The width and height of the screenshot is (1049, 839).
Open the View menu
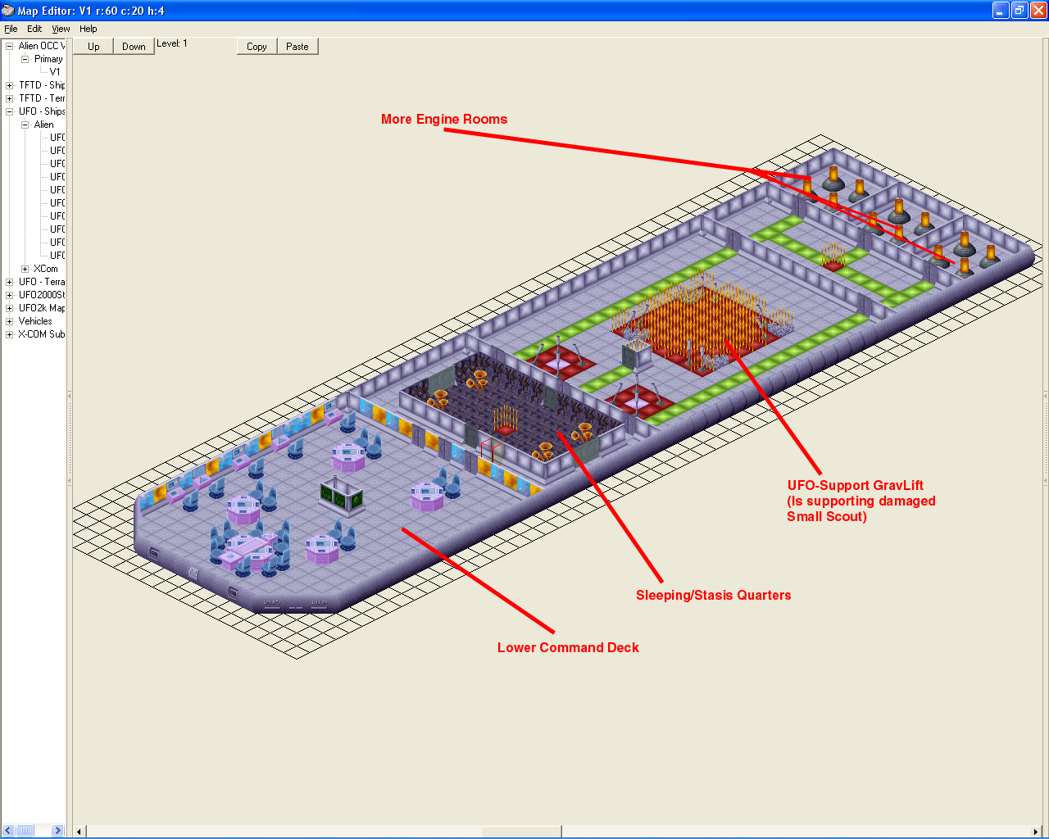pyautogui.click(x=61, y=29)
